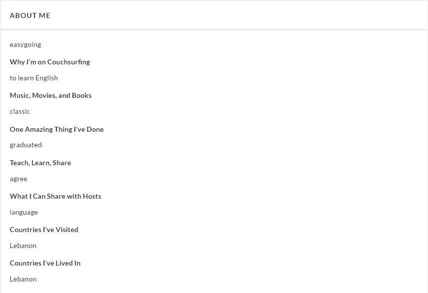Click the Why I'm on Couchsurfing heading
428x293 pixels.
point(50,62)
